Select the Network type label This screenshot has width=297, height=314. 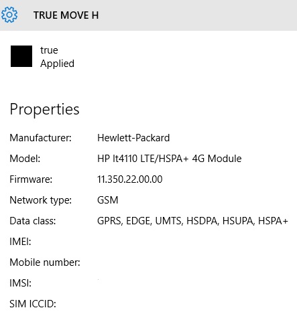pos(40,200)
